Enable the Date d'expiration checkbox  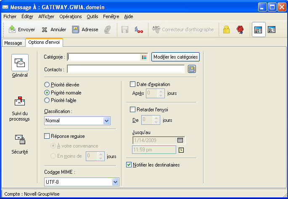point(132,84)
